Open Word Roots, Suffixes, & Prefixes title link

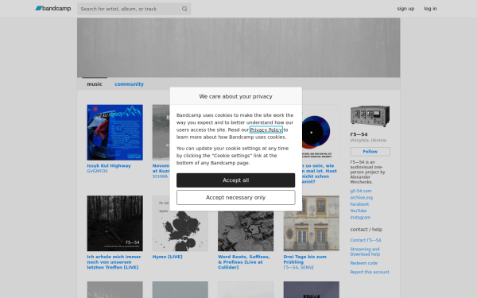pyautogui.click(x=244, y=262)
